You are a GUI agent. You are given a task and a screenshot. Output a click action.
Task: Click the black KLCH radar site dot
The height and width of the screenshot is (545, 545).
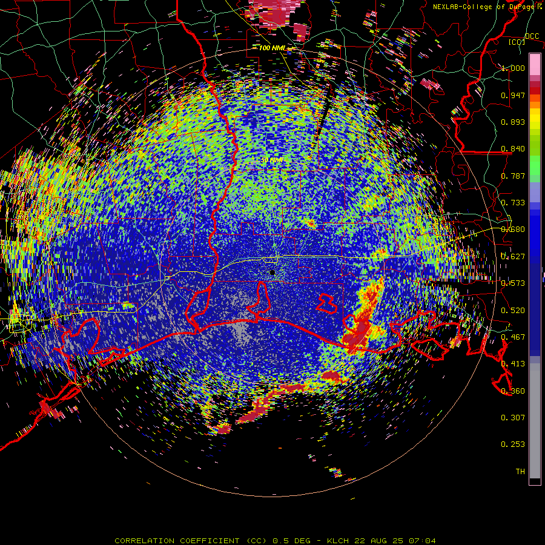coord(272,273)
